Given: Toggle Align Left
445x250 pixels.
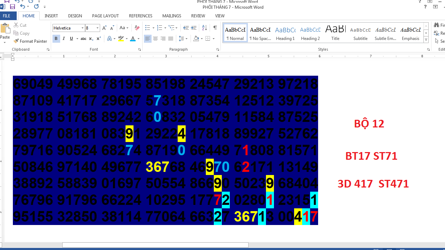Looking at the screenshot, I should pos(148,39).
